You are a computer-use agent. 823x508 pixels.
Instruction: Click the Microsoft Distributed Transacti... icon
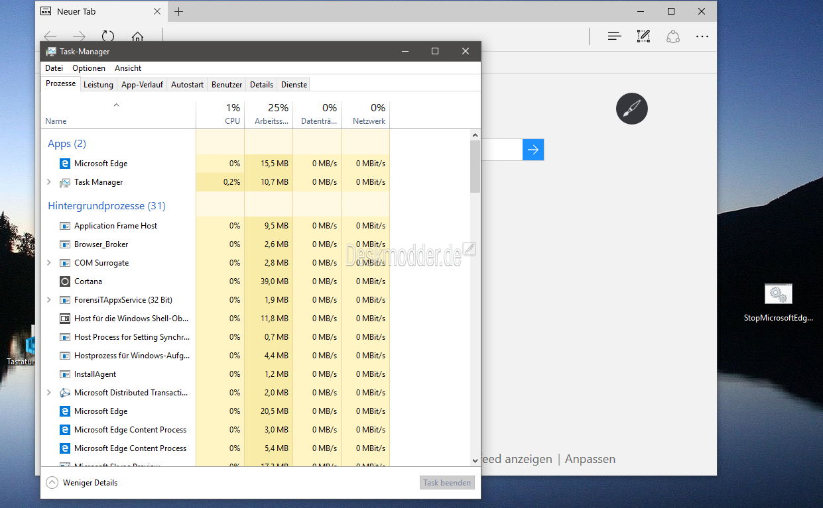[x=65, y=393]
